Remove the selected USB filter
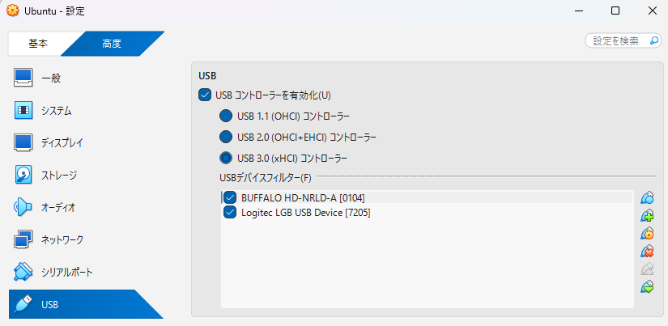Screen dimensions: 668x326 [647, 252]
